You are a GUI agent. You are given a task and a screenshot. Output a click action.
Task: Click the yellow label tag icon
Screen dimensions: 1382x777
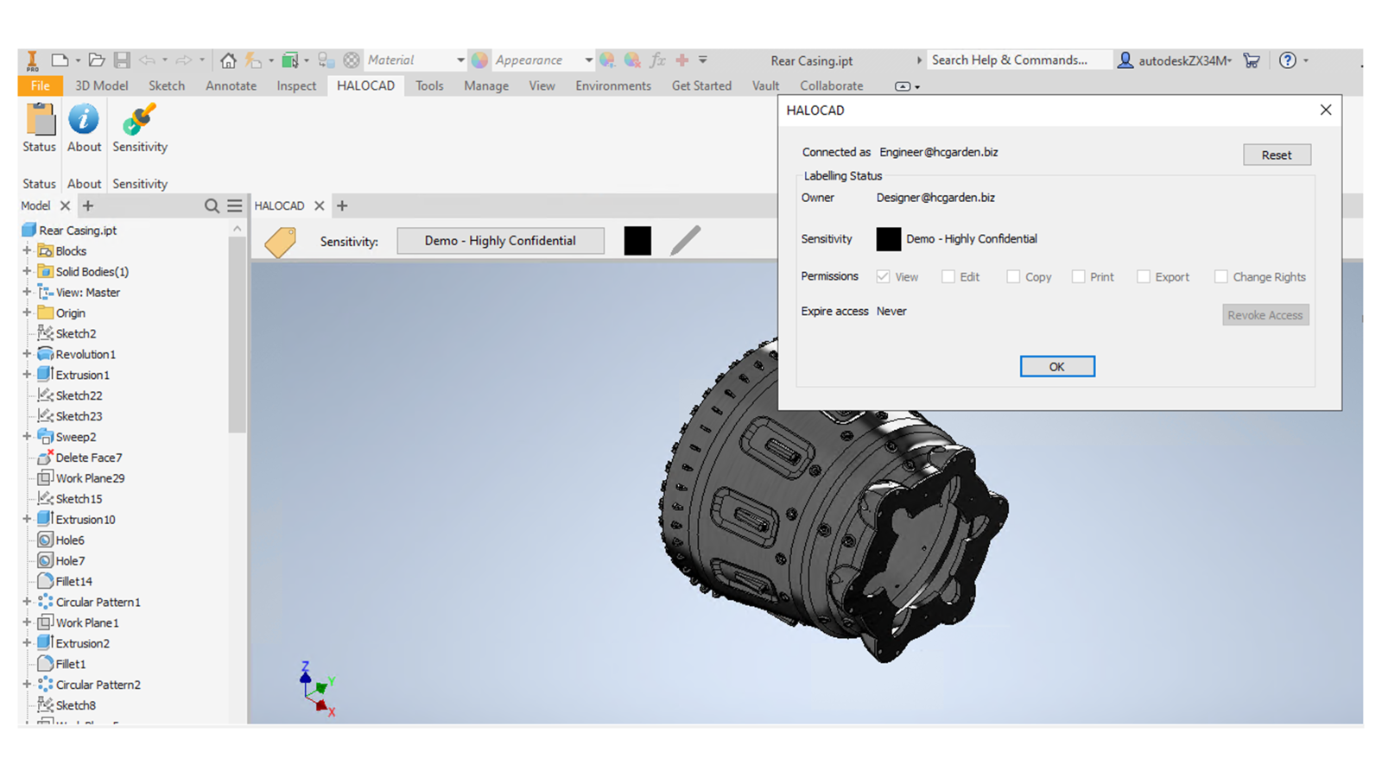click(x=280, y=242)
